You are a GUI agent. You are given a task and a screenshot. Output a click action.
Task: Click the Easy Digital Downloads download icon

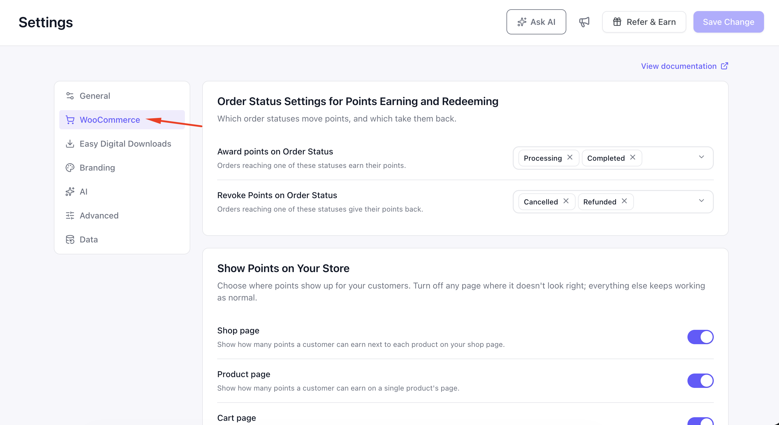(x=70, y=144)
